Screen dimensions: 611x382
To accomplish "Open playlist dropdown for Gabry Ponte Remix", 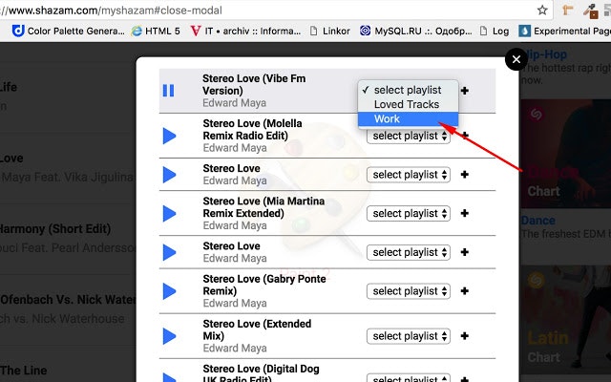I will click(409, 290).
